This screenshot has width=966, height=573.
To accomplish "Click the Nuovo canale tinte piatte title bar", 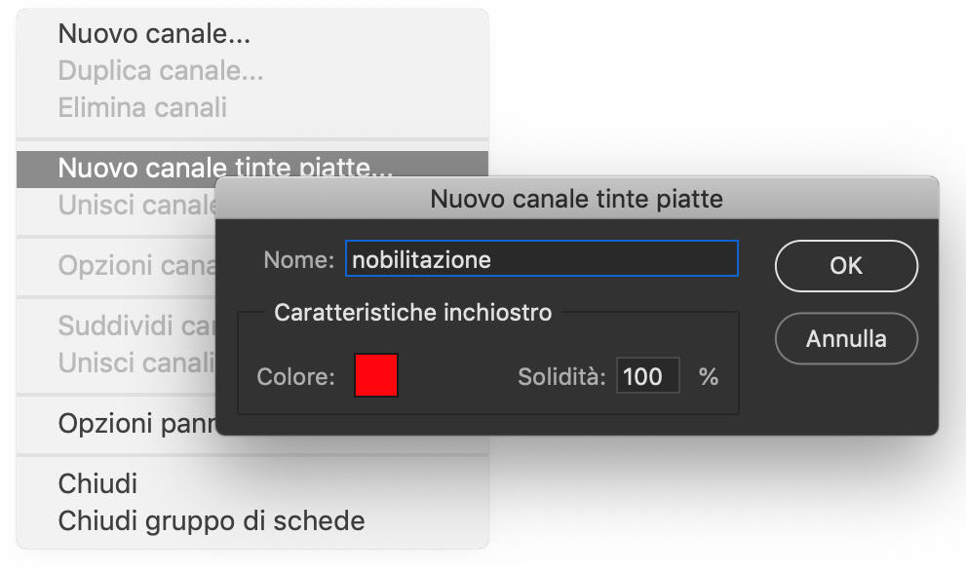I will pyautogui.click(x=576, y=200).
